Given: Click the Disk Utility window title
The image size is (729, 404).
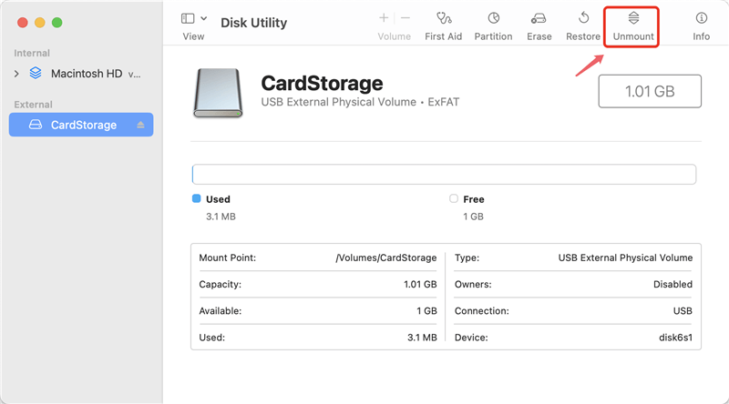Looking at the screenshot, I should pyautogui.click(x=254, y=23).
